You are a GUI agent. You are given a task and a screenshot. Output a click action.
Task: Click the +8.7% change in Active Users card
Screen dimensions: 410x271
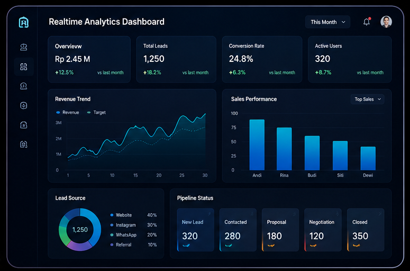(x=323, y=73)
